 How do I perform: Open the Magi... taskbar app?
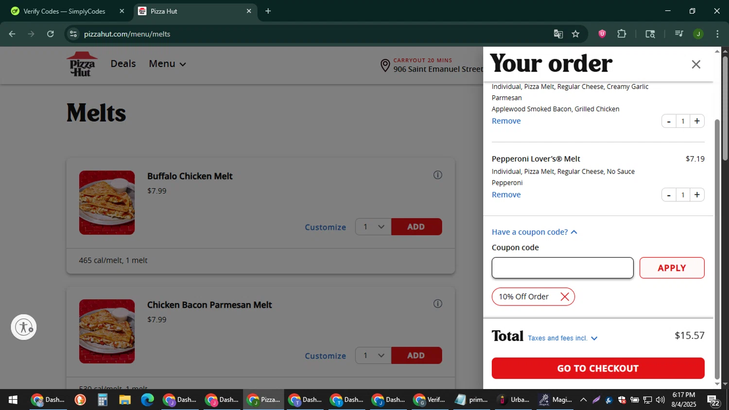click(x=555, y=400)
